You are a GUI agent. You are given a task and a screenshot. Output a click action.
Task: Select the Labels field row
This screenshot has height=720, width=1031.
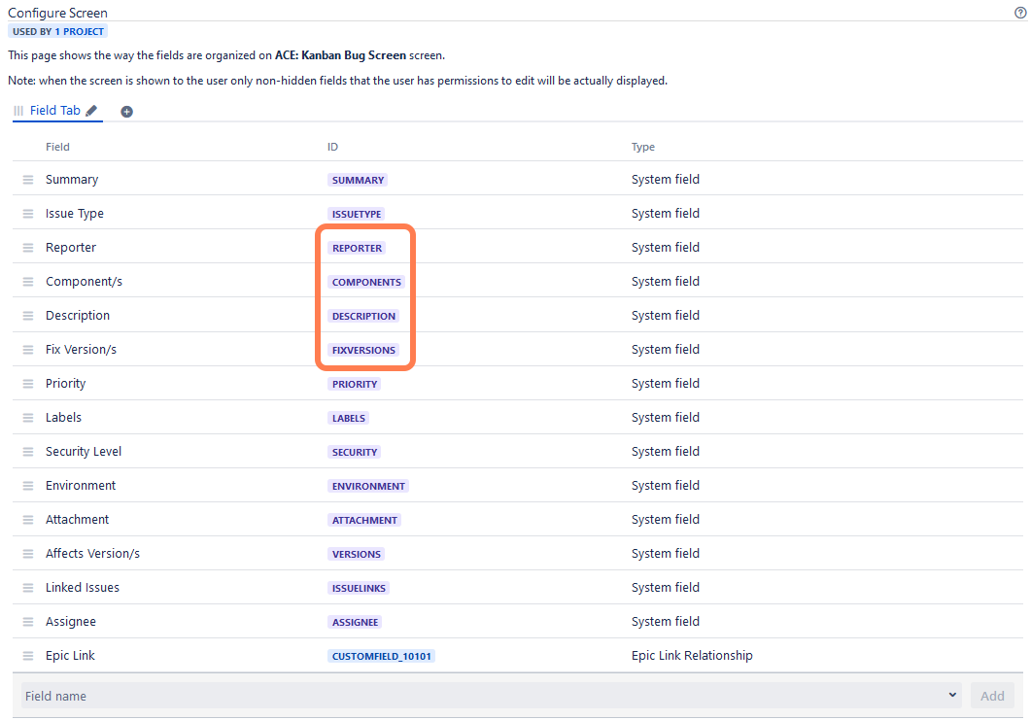(64, 418)
